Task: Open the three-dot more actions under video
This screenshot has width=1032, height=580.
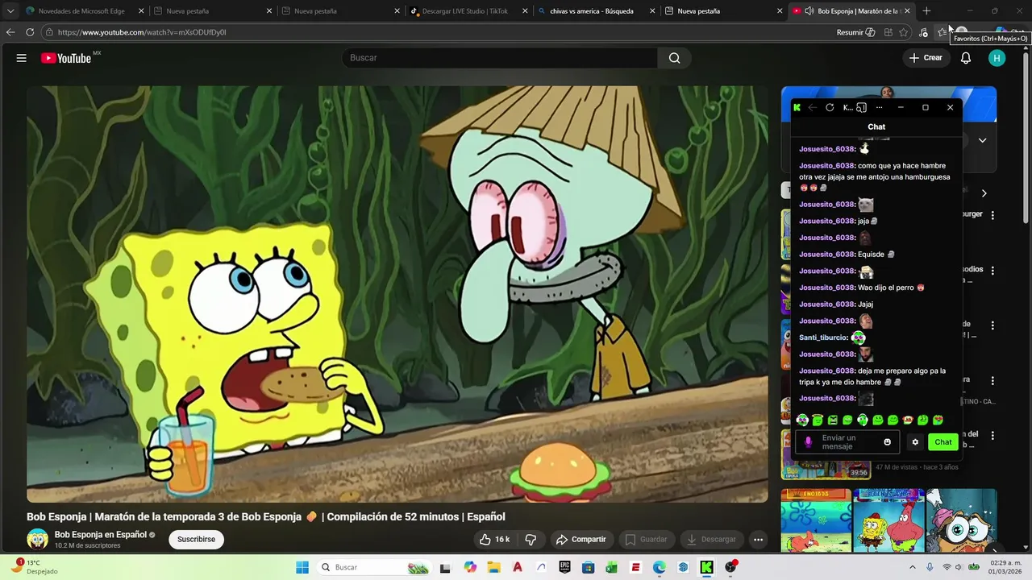Action: tap(758, 539)
